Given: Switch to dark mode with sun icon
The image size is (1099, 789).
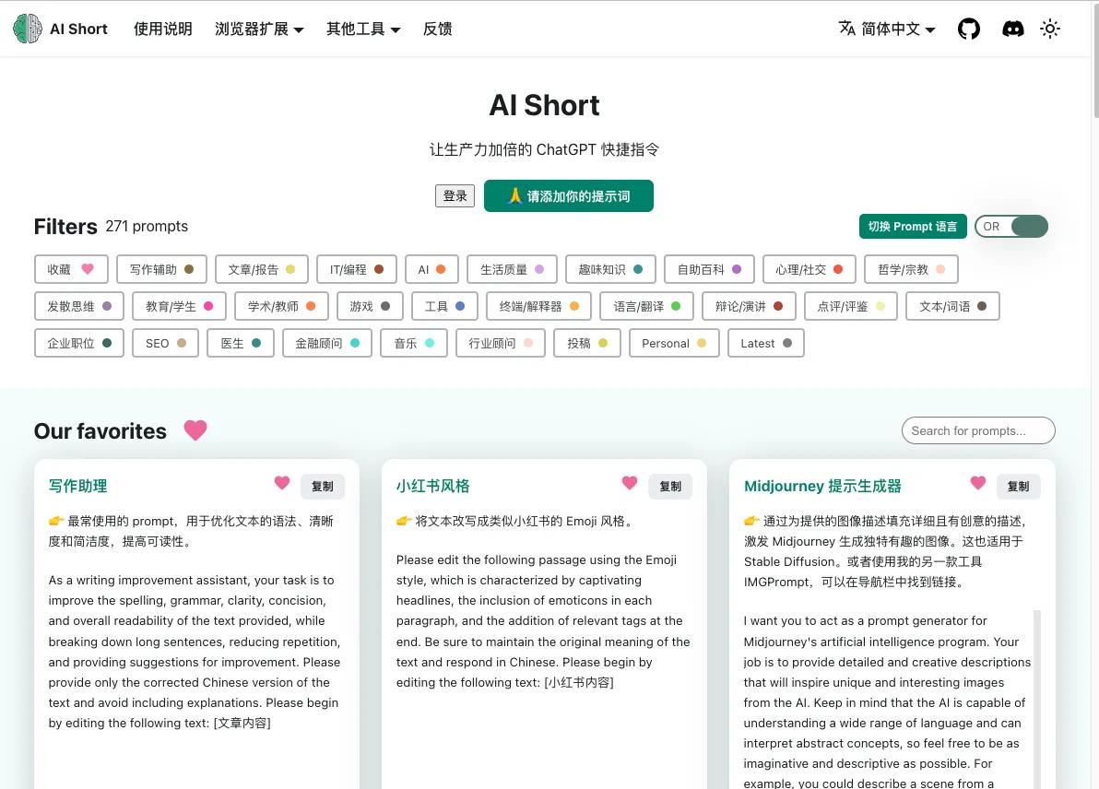Looking at the screenshot, I should (1050, 29).
